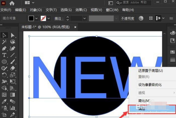Screen dimensions: 176x118
Task: Click the Home icon
Action: tap(12, 3)
